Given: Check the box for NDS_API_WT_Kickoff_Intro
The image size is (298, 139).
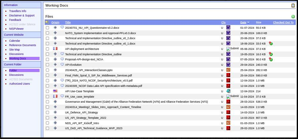Looking at the screenshot, I should point(48,123).
